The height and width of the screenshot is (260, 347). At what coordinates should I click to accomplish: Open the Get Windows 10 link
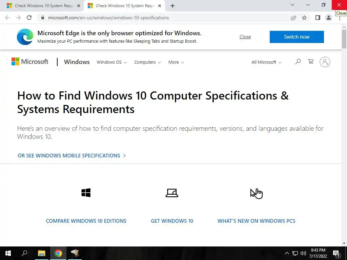[172, 221]
